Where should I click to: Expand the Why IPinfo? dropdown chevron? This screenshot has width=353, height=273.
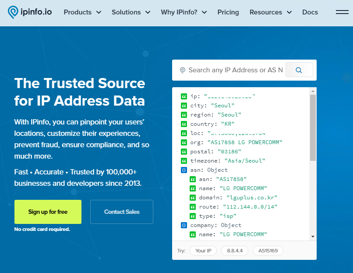click(x=205, y=12)
